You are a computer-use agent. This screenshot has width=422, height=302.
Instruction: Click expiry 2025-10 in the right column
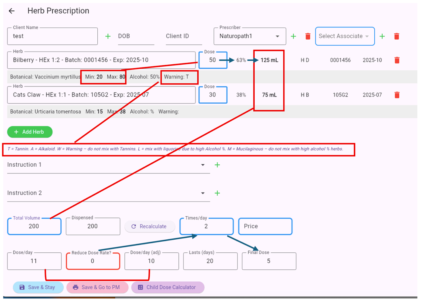[x=372, y=60]
